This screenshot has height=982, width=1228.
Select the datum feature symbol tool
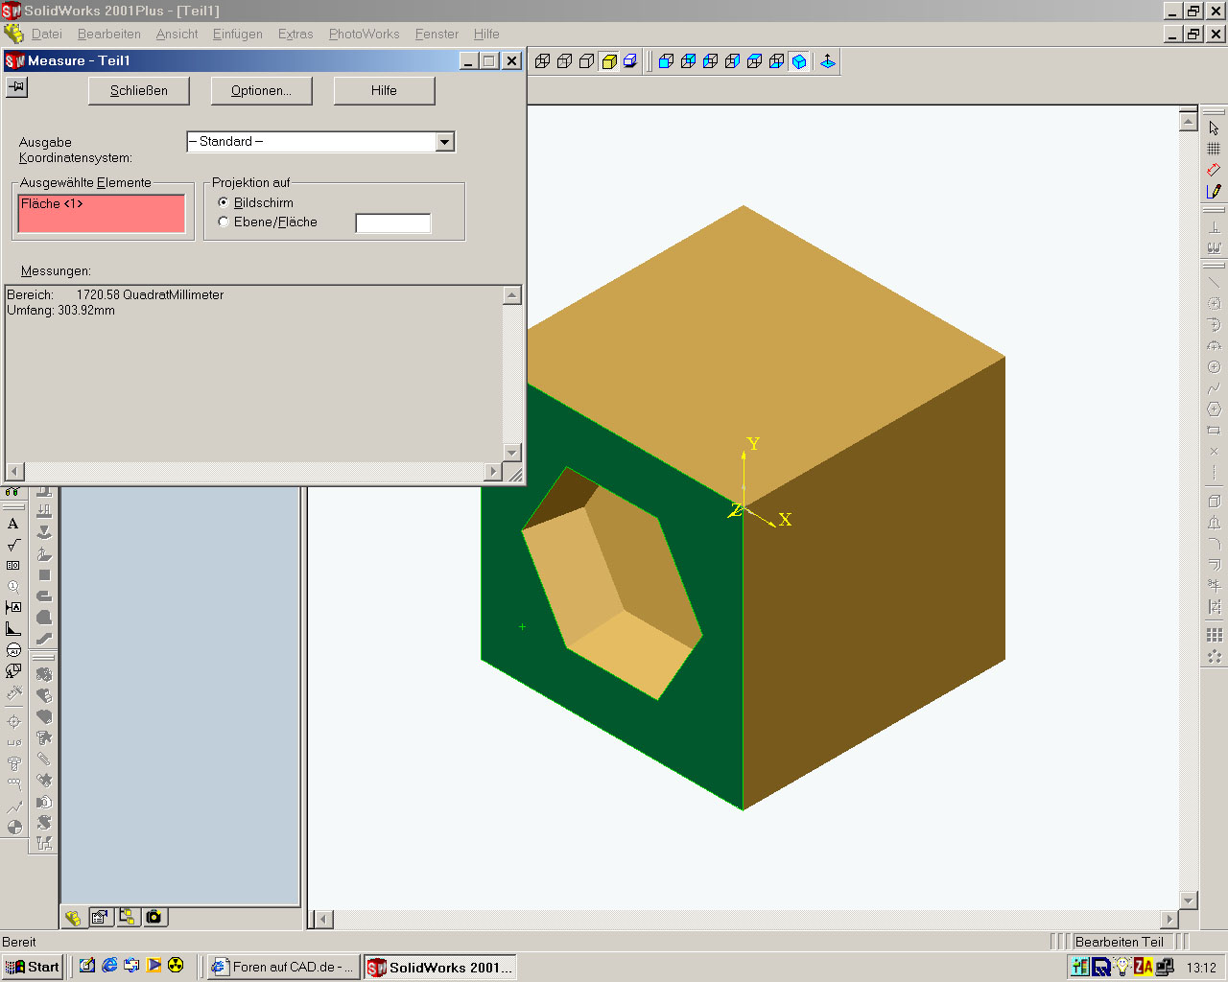tap(13, 608)
